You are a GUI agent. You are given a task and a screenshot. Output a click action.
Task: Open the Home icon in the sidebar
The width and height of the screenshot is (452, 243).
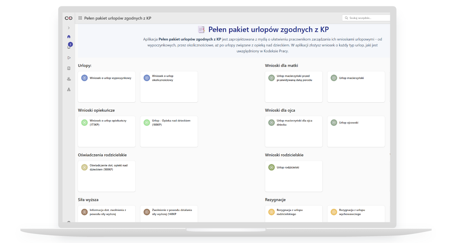click(x=69, y=36)
